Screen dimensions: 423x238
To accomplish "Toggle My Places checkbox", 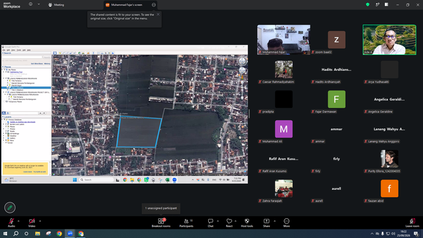I will click(x=5, y=69).
